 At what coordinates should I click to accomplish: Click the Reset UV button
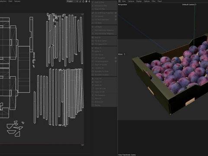[x=104, y=85]
